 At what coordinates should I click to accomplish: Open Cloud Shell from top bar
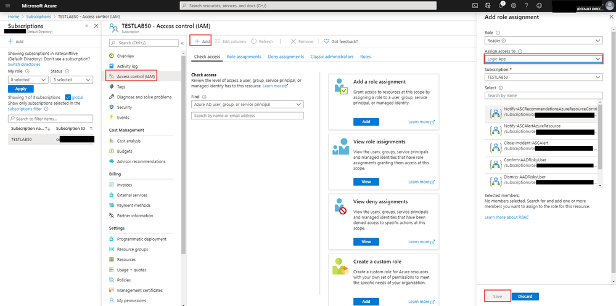click(475, 6)
